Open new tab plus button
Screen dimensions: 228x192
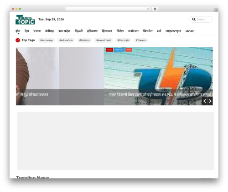click(216, 10)
